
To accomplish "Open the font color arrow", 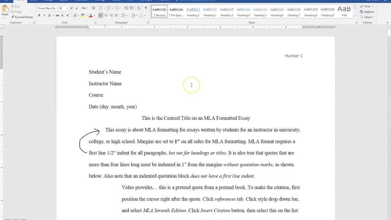I will pos(94,15).
